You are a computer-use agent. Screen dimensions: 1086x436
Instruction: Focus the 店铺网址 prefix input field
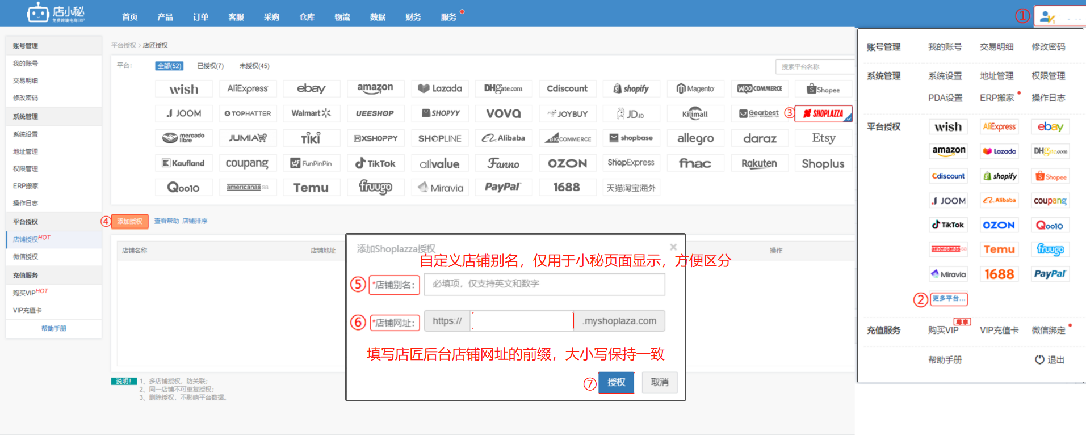click(x=523, y=321)
